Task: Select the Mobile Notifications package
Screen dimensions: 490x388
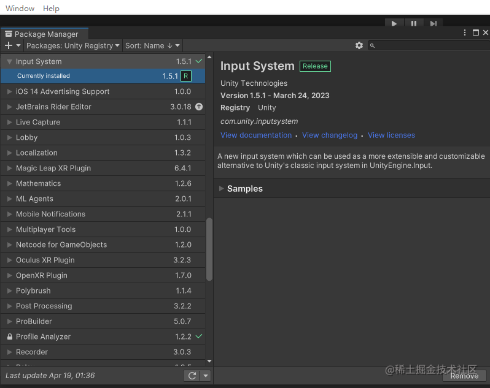Action: 103,214
